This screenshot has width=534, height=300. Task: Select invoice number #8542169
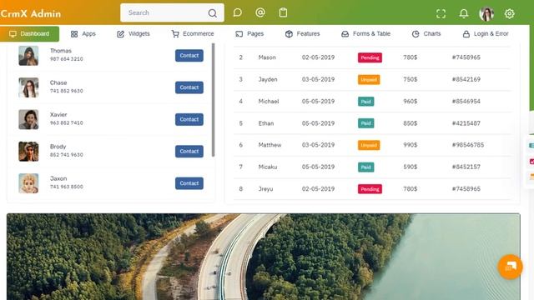[466, 79]
